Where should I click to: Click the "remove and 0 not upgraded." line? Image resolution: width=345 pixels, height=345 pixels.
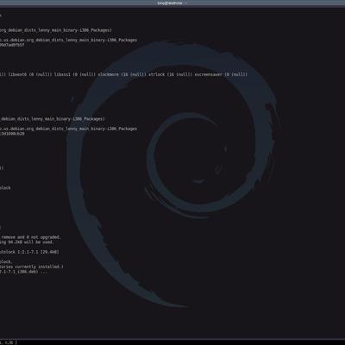click(30, 237)
